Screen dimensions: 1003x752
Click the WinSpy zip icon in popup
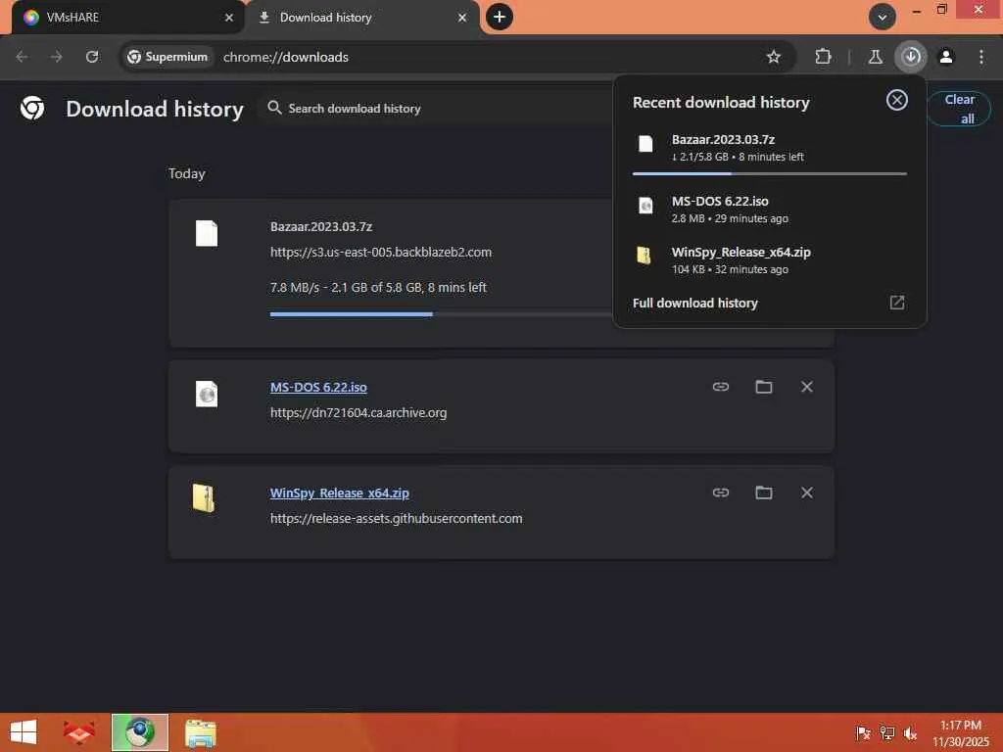(x=645, y=256)
